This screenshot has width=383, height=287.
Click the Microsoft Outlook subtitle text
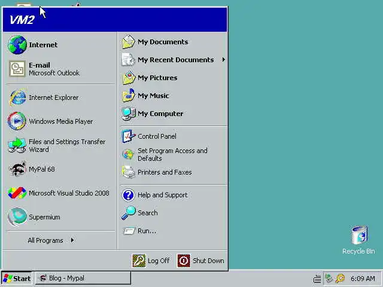[x=54, y=73]
